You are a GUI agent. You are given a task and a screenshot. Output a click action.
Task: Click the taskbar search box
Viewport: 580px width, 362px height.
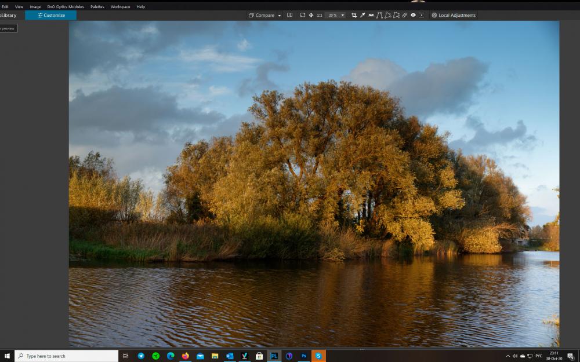tap(67, 356)
